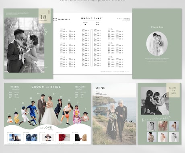
Task: Click the Taichi and Airi photo page
Action: pos(160,114)
